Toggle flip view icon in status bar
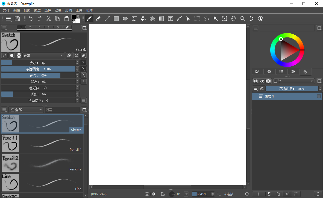Viewport: 323px width, 198px height. click(147, 194)
